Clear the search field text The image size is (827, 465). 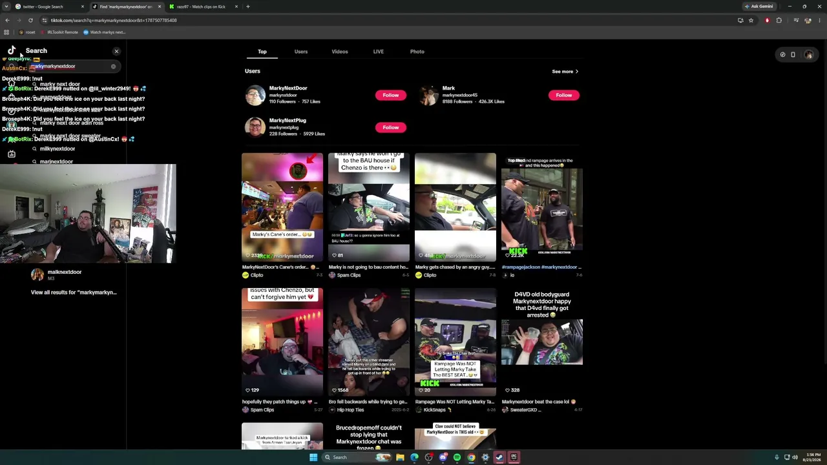point(113,67)
